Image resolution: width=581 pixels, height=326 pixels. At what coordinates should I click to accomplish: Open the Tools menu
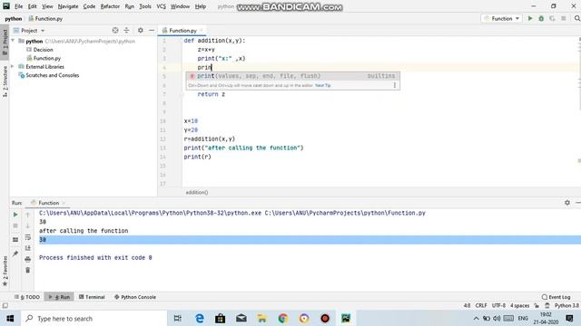pyautogui.click(x=145, y=6)
